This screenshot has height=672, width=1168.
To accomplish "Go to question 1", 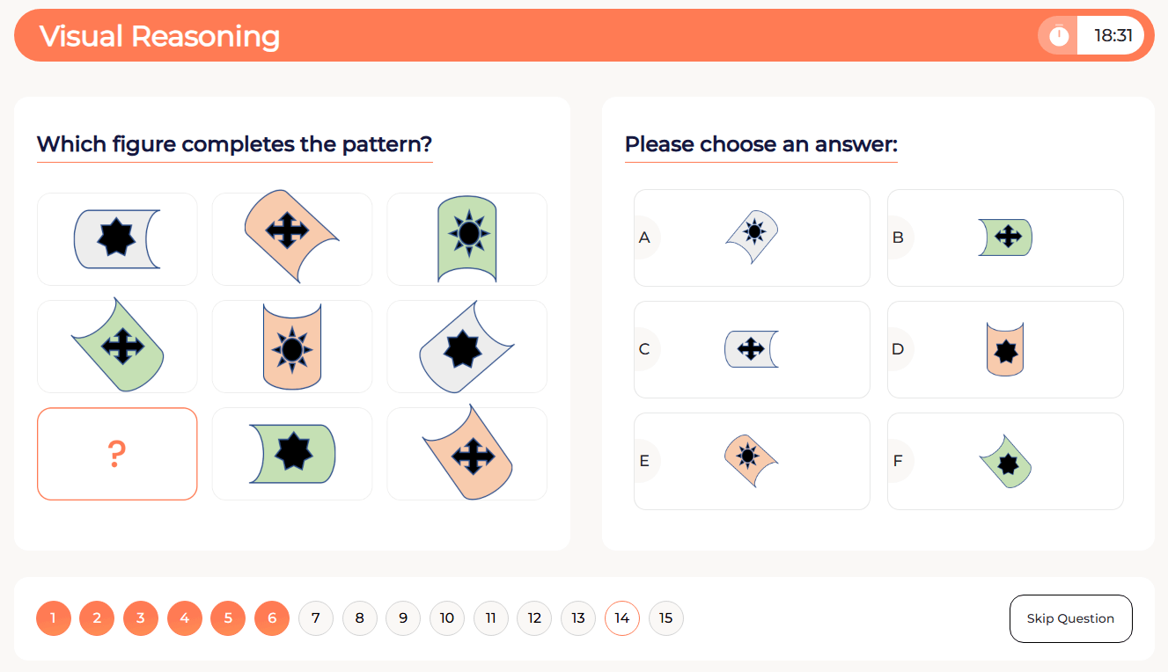I will point(54,618).
